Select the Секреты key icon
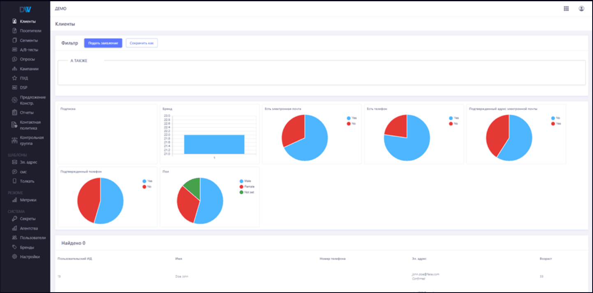Viewport: 593px width, 293px height. (x=14, y=219)
